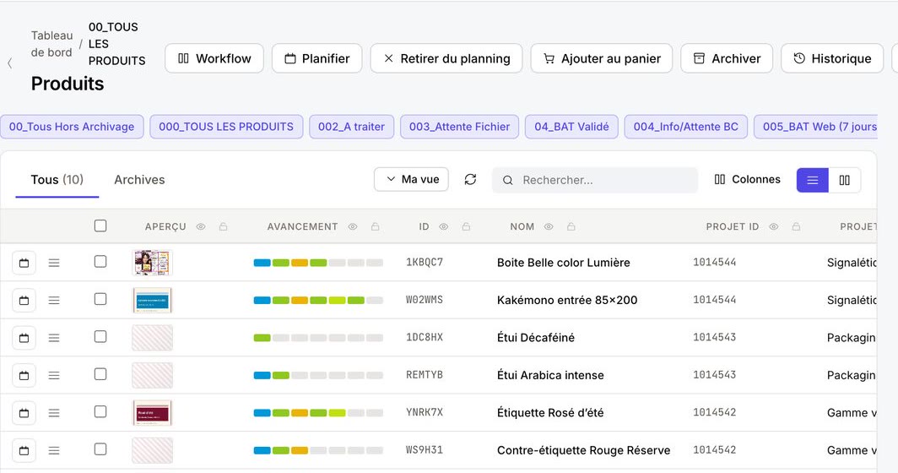Click progress bar of Boite Belle color Lumière
The width and height of the screenshot is (898, 473).
[x=318, y=263]
